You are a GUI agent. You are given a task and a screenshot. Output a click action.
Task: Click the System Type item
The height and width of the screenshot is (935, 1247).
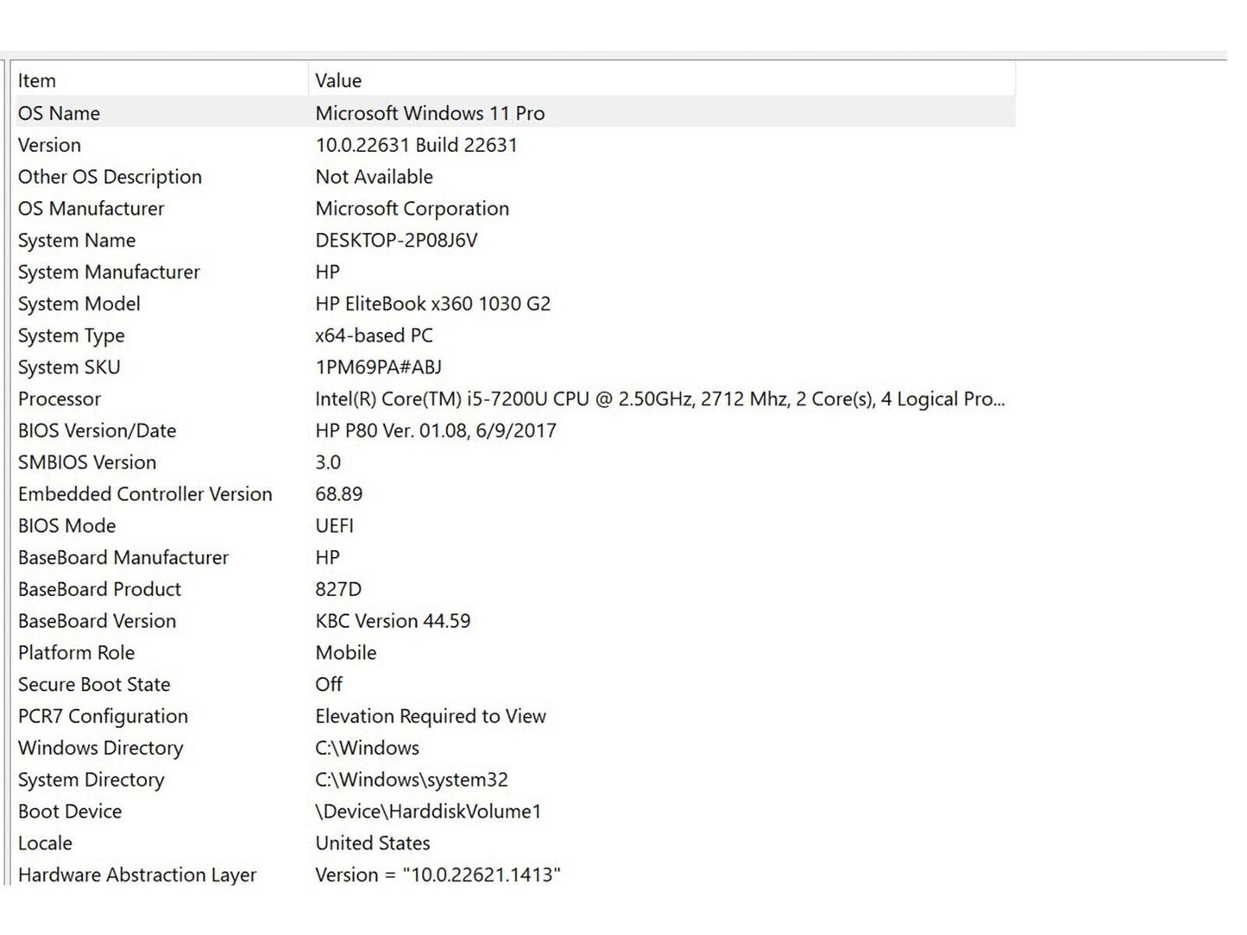point(71,336)
